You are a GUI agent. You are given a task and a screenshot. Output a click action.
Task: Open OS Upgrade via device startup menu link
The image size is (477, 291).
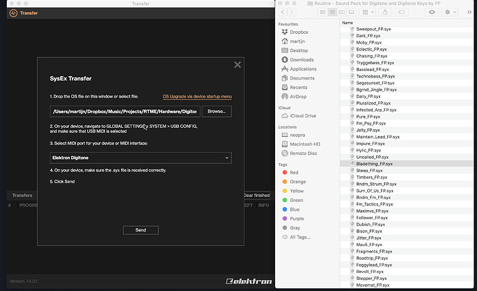197,96
